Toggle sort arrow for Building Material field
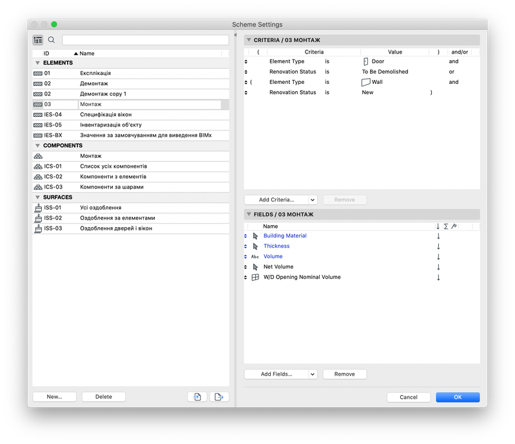This screenshot has width=515, height=444. pos(438,236)
